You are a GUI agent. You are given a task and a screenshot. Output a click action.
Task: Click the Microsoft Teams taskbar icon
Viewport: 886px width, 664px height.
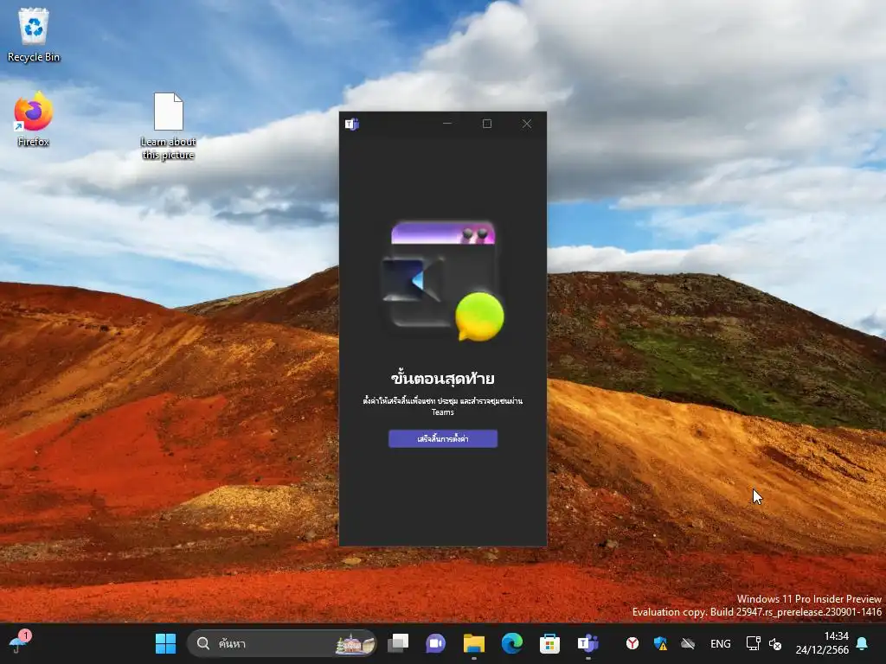[587, 643]
